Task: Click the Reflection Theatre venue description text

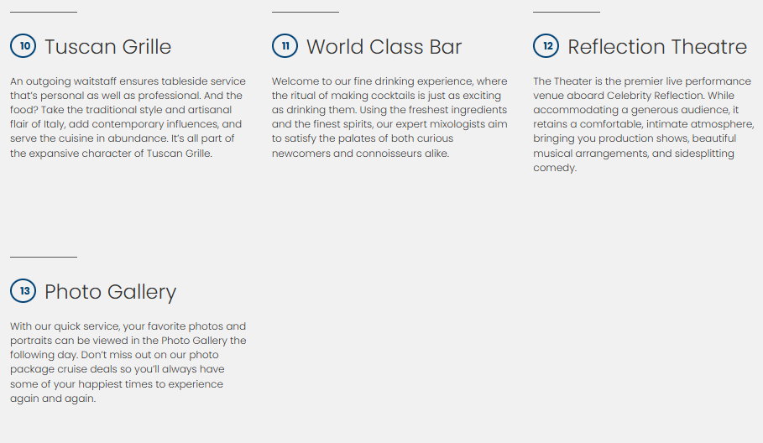Action: (x=643, y=124)
